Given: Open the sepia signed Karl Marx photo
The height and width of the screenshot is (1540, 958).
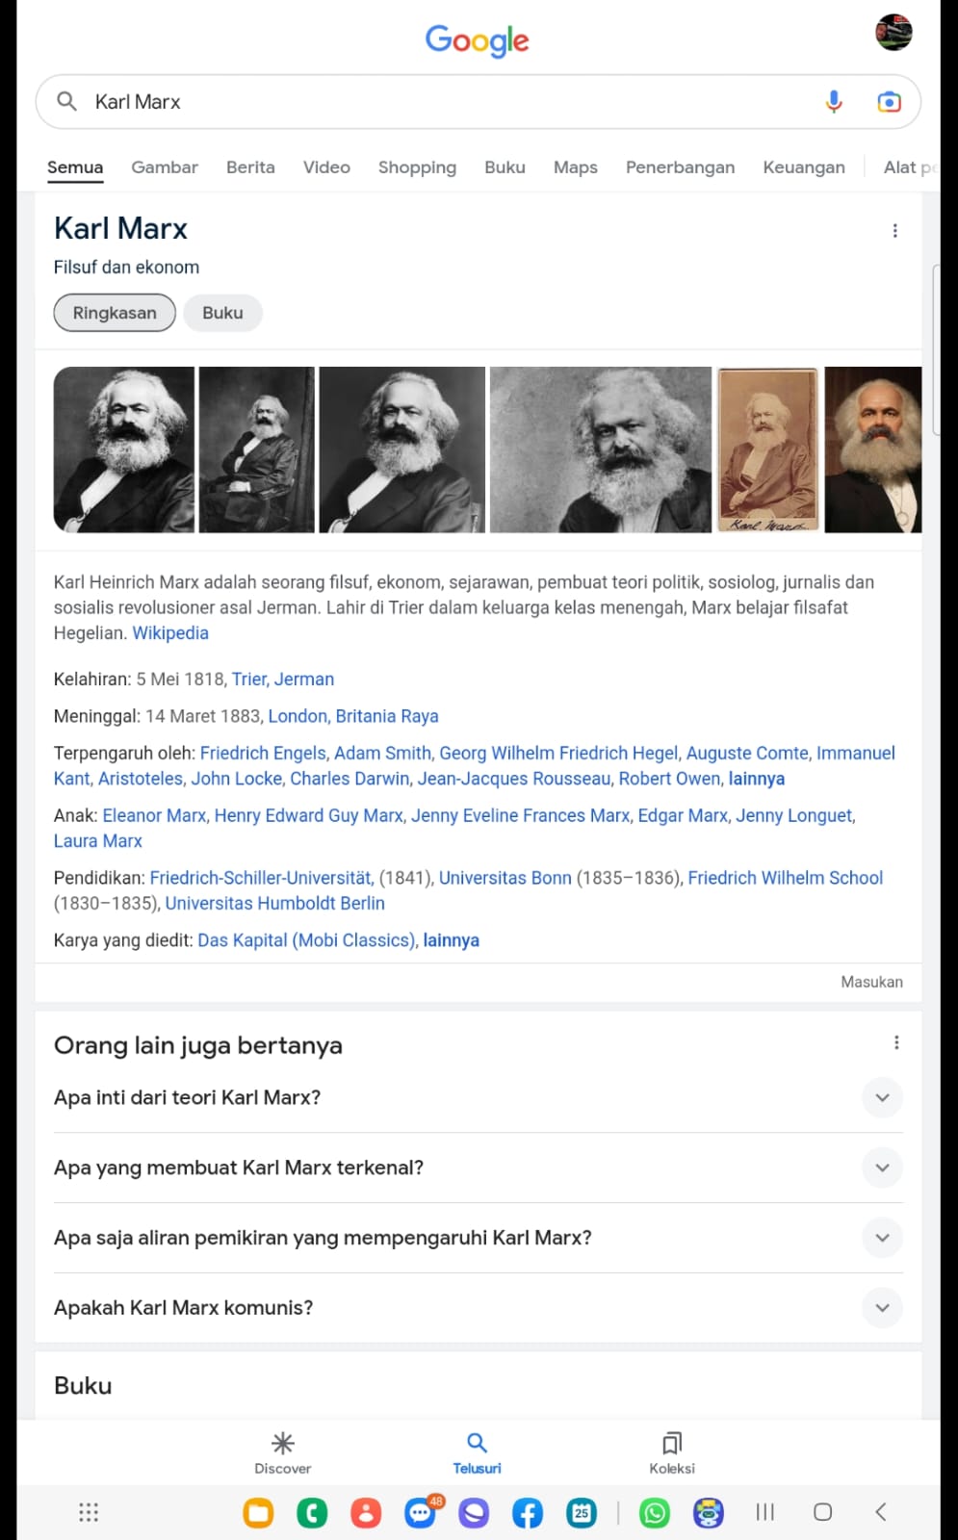Looking at the screenshot, I should [x=768, y=449].
